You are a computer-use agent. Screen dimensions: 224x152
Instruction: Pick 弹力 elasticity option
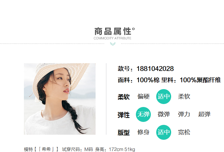pyautogui.click(x=184, y=114)
